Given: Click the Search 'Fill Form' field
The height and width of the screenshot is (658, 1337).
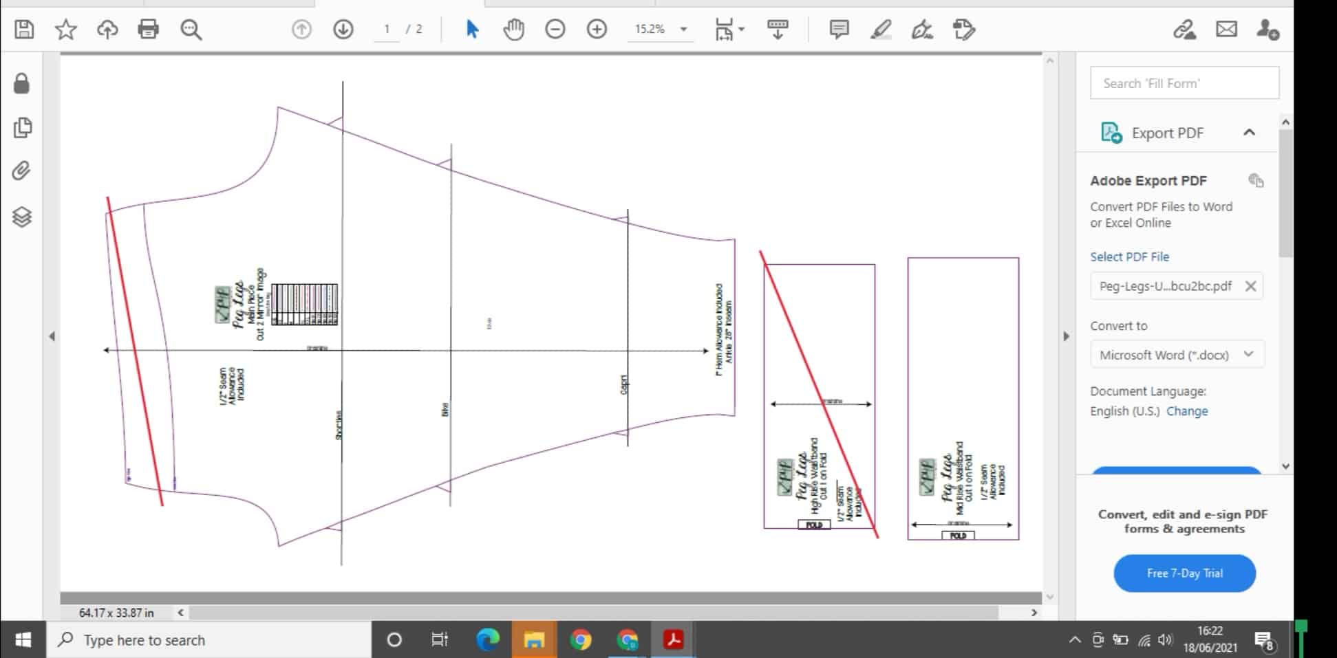Looking at the screenshot, I should tap(1184, 83).
